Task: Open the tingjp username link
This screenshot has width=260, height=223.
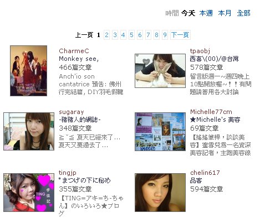Action: (68, 173)
